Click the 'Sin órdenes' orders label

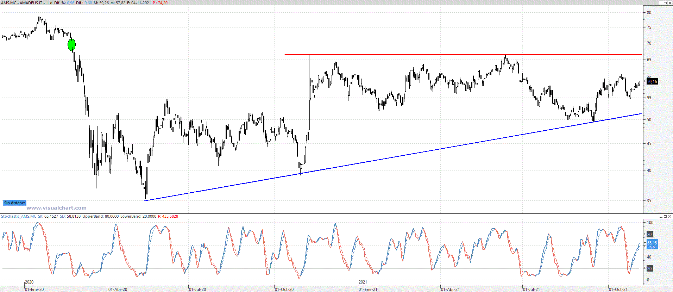[x=15, y=203]
